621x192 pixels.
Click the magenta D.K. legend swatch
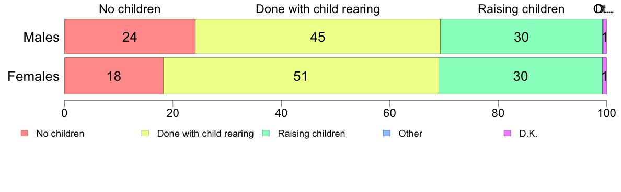point(508,134)
